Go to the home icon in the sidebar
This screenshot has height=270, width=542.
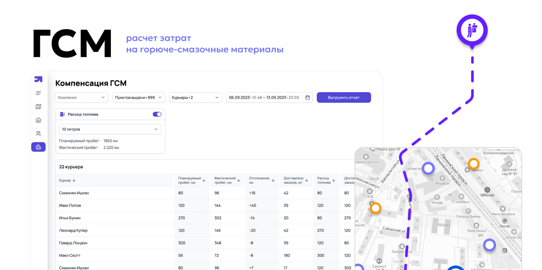(x=38, y=120)
